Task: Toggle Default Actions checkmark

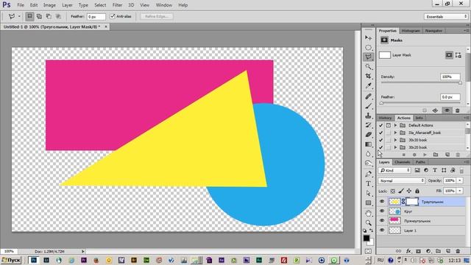Action: [x=381, y=125]
